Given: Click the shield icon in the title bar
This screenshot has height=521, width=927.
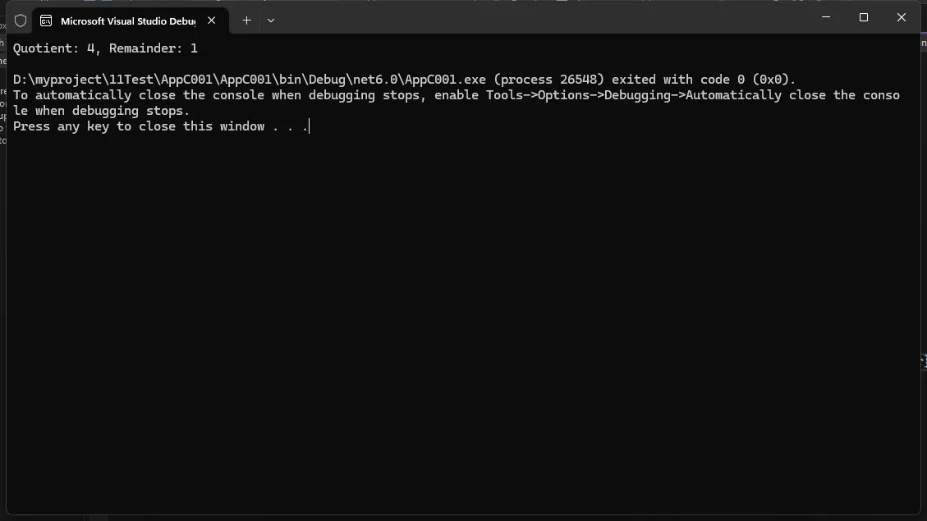Looking at the screenshot, I should pyautogui.click(x=21, y=21).
